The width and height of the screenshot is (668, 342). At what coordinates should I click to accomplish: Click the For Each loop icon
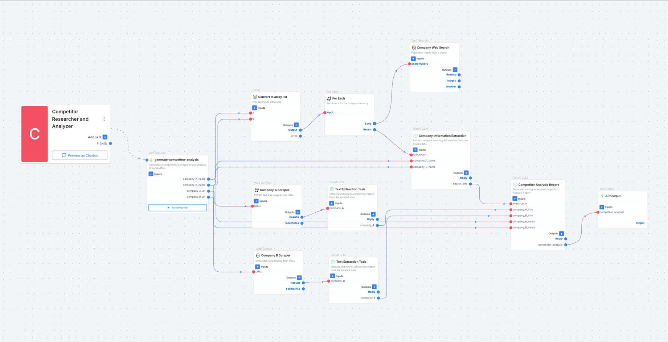tap(329, 99)
